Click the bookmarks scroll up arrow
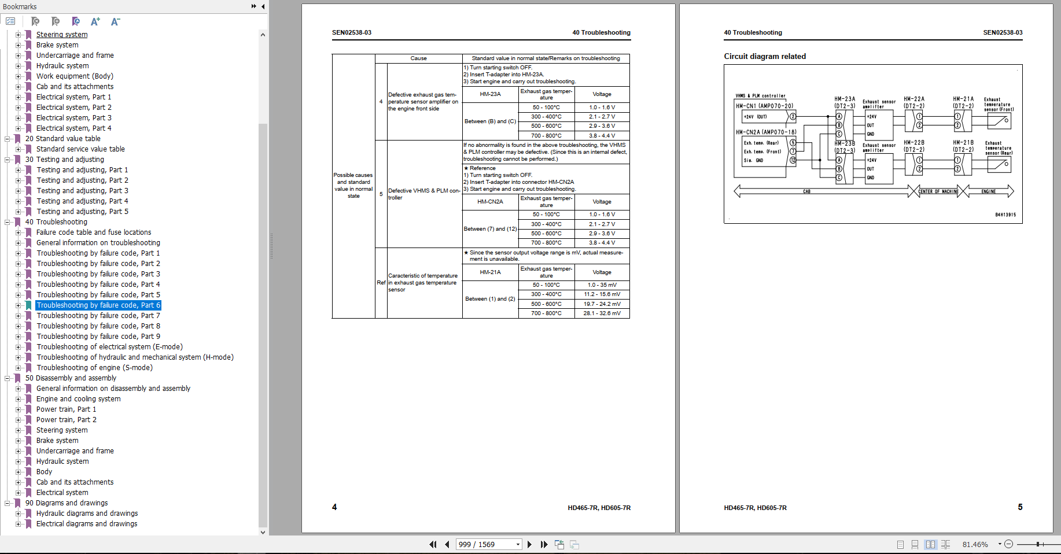Image resolution: width=1061 pixels, height=554 pixels. click(x=263, y=35)
